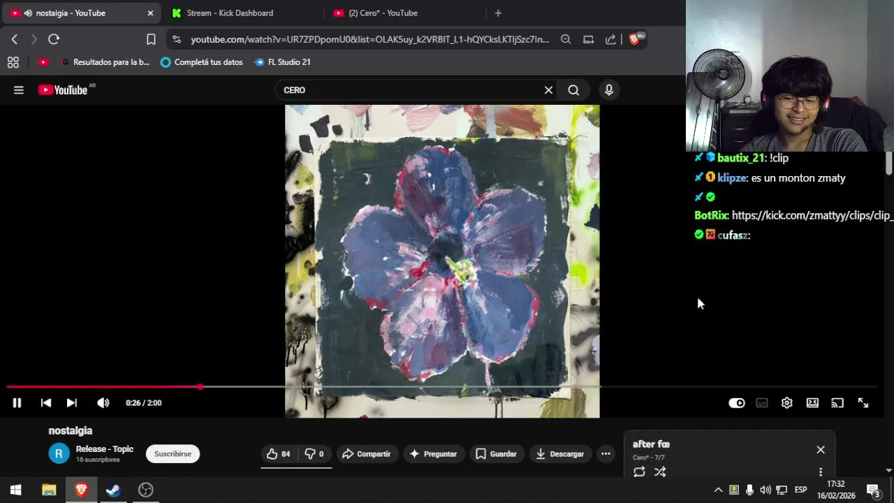Open the Release - Topic channel avatar

59,453
